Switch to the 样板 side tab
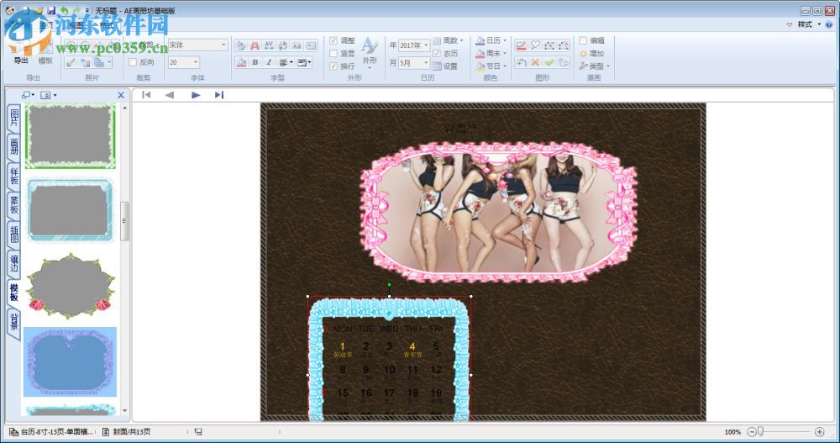This screenshot has width=840, height=443. 14,176
